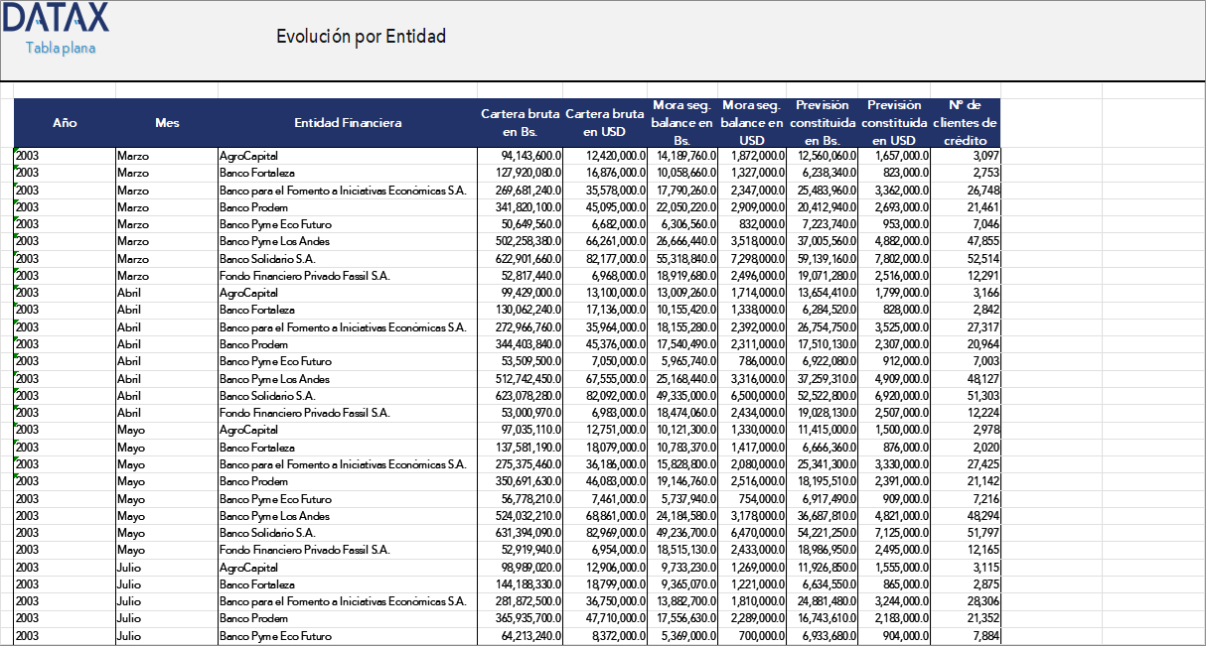Select the Previsión constituida en Bs. header

823,123
